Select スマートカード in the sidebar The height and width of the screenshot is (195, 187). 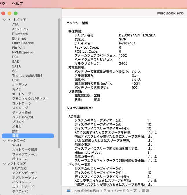click(23, 187)
